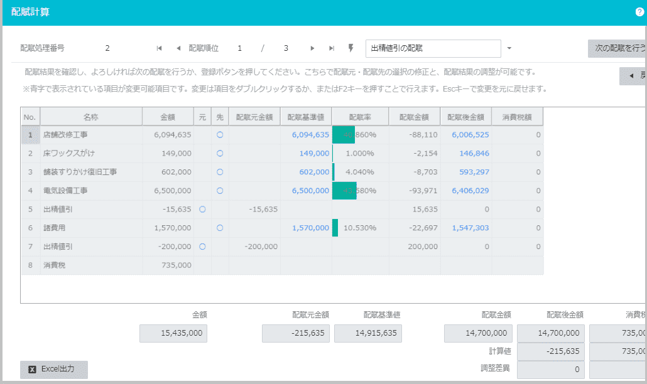
Task: Open the allocation name dropdown arrow
Action: pos(509,48)
